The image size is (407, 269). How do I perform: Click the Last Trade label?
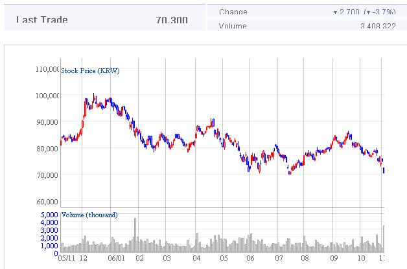tap(42, 20)
